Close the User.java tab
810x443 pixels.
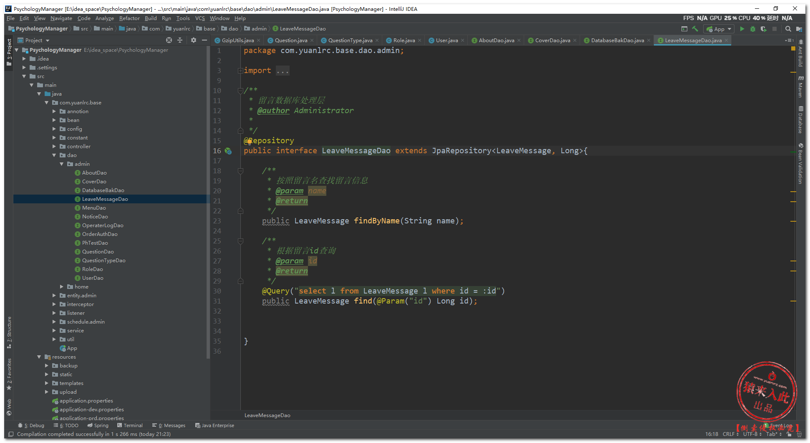point(462,41)
